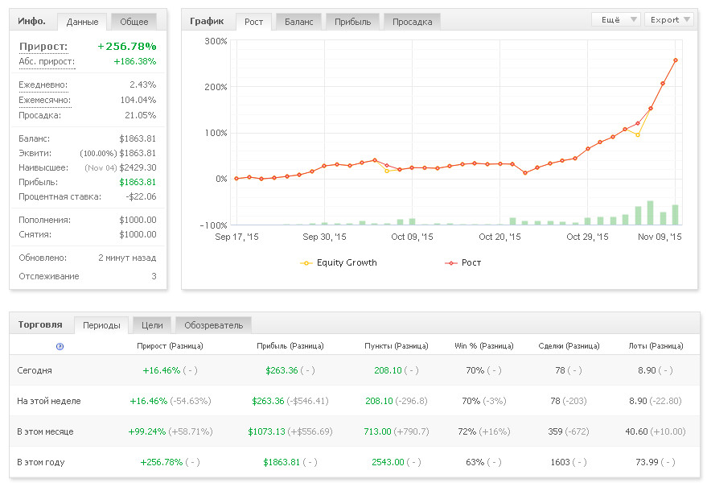Open the Ещё dropdown
The width and height of the screenshot is (707, 487).
coord(616,20)
